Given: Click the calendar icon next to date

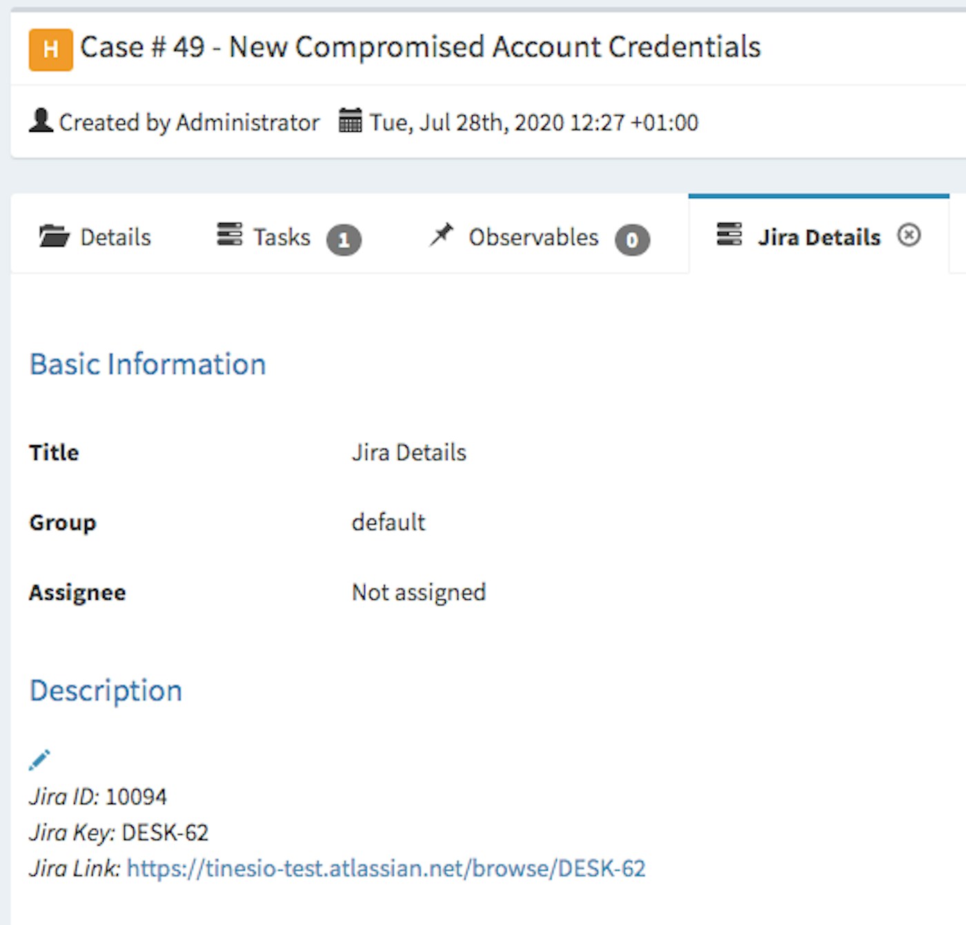Looking at the screenshot, I should point(351,121).
